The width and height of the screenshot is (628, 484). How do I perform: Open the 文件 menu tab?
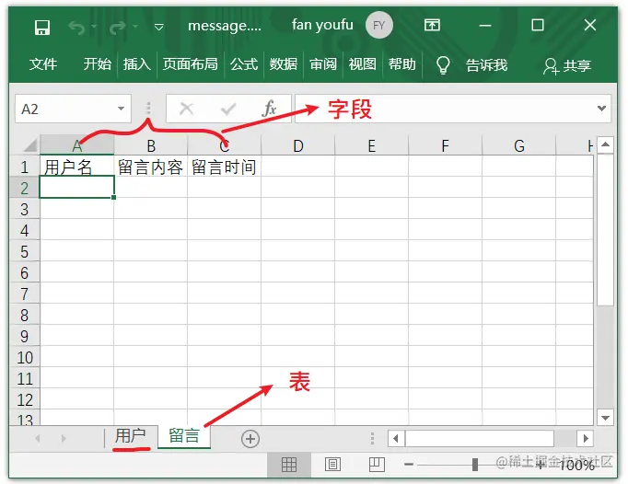[43, 64]
